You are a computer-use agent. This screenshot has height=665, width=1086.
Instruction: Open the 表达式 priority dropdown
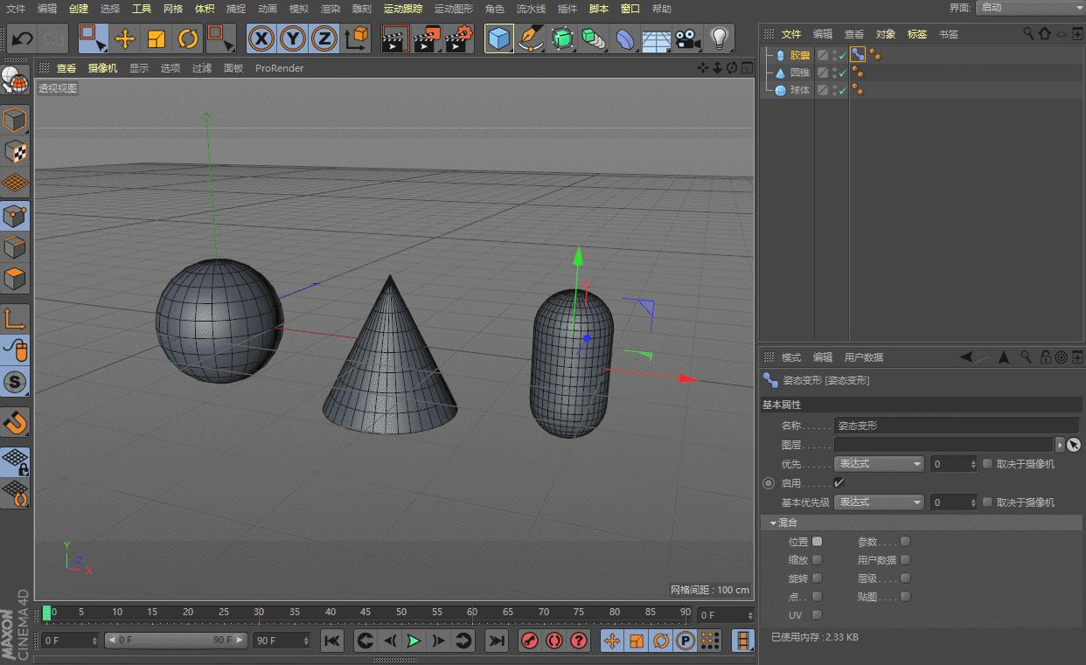pyautogui.click(x=880, y=464)
